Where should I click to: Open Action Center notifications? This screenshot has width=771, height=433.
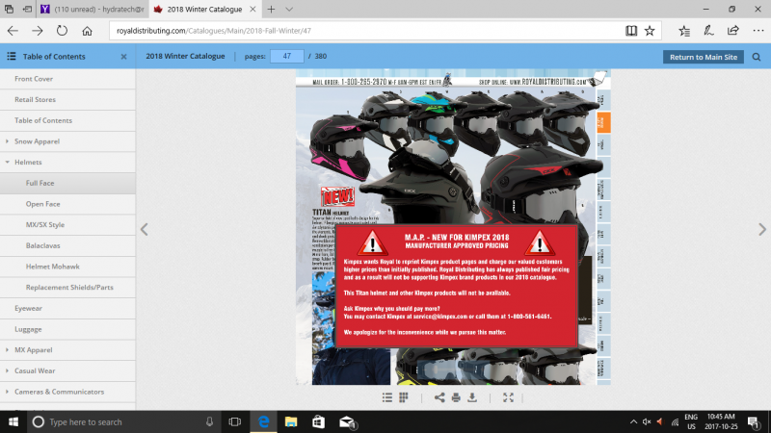(x=754, y=421)
